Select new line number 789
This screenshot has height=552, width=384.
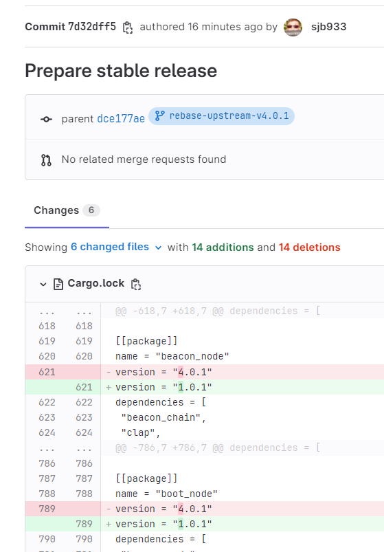coord(84,524)
